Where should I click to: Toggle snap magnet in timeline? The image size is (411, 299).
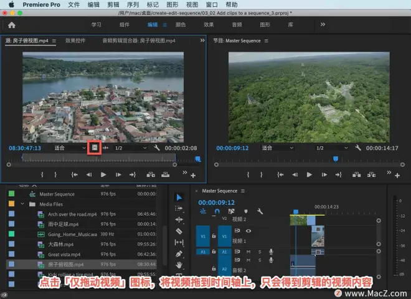pyautogui.click(x=217, y=211)
